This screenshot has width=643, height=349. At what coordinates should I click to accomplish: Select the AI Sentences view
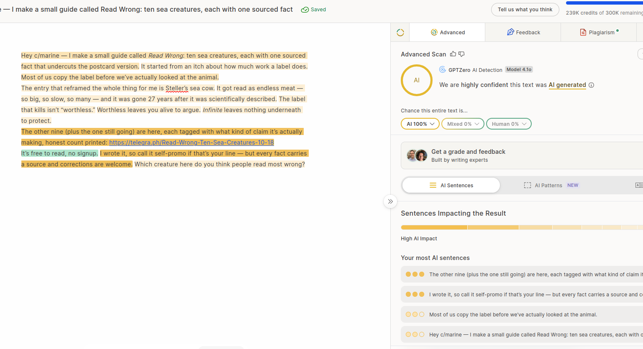(451, 185)
